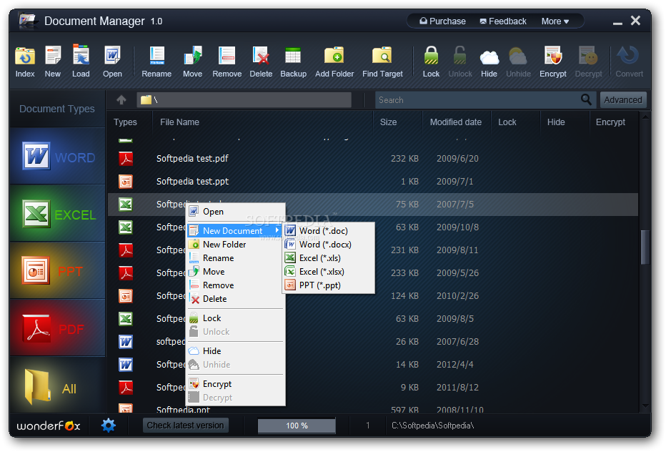Click Check latest version button
666x452 pixels.
[185, 426]
